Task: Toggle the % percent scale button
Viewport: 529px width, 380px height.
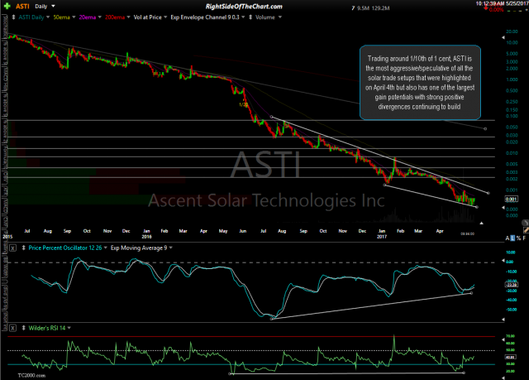Action: pyautogui.click(x=518, y=238)
